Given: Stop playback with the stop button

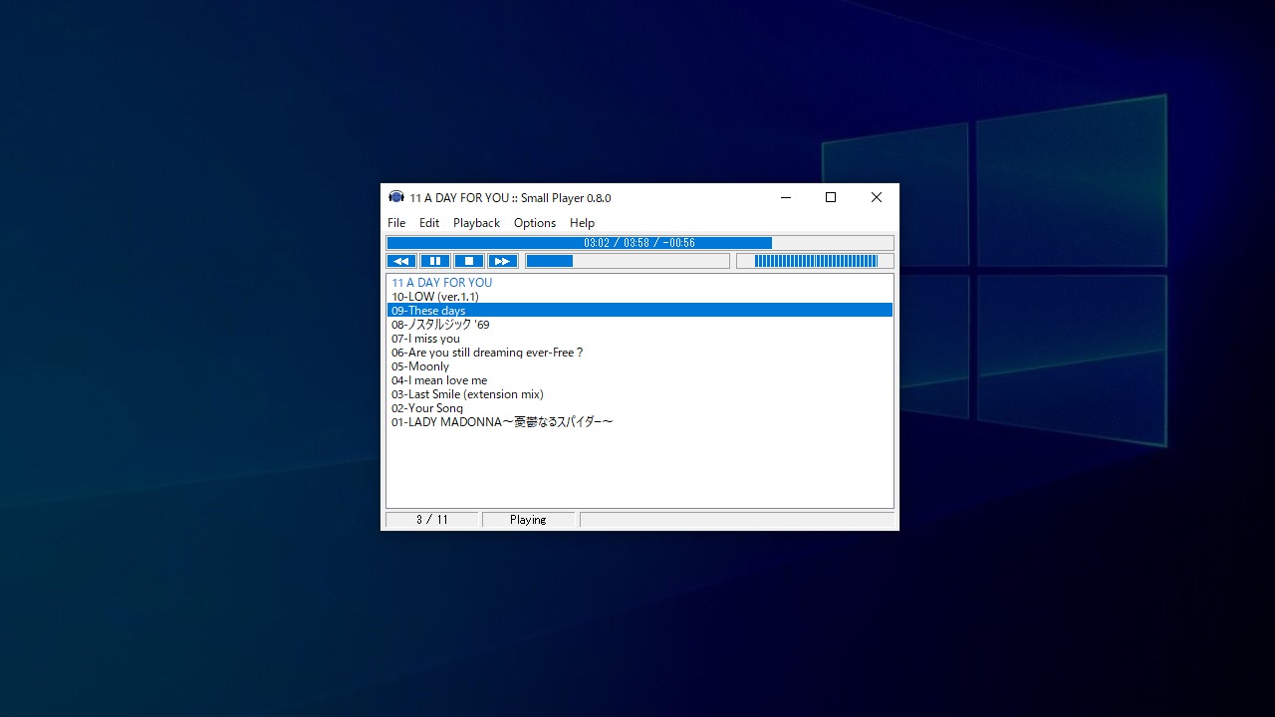Looking at the screenshot, I should (469, 261).
